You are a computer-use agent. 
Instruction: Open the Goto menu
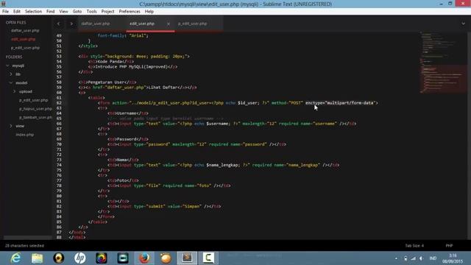tap(77, 12)
